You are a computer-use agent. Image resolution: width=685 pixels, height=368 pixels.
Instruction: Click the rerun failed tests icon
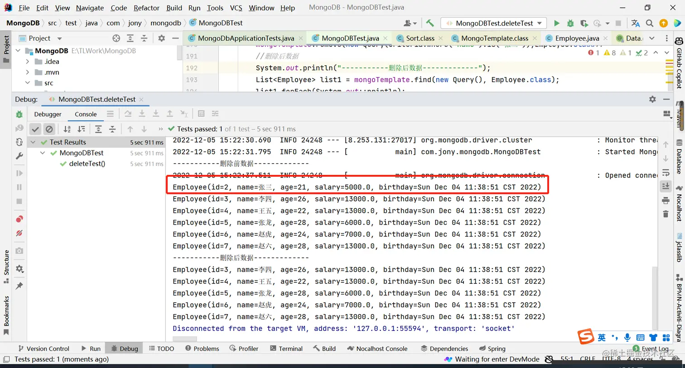(x=19, y=128)
